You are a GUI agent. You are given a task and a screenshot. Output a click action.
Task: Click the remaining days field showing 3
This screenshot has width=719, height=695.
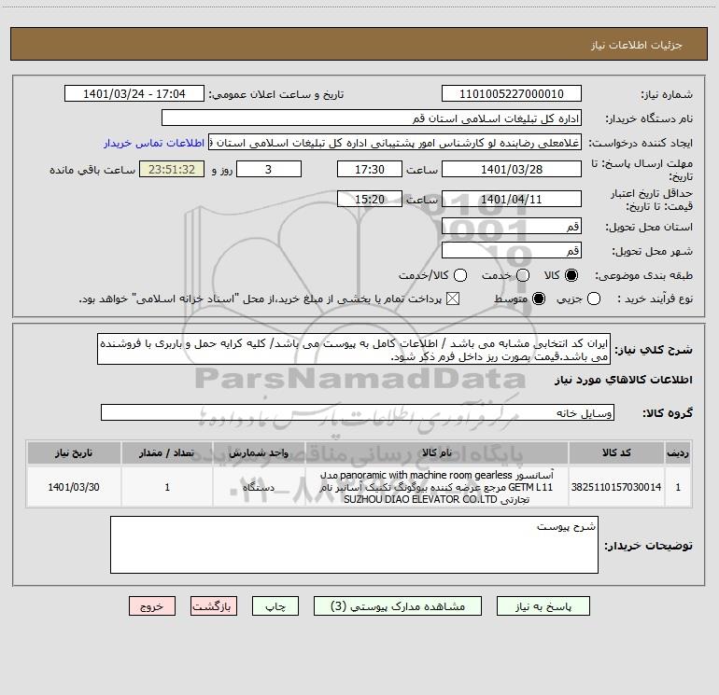[x=268, y=169]
